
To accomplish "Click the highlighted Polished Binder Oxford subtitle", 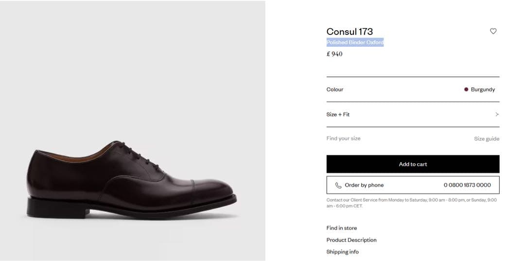I will point(355,43).
